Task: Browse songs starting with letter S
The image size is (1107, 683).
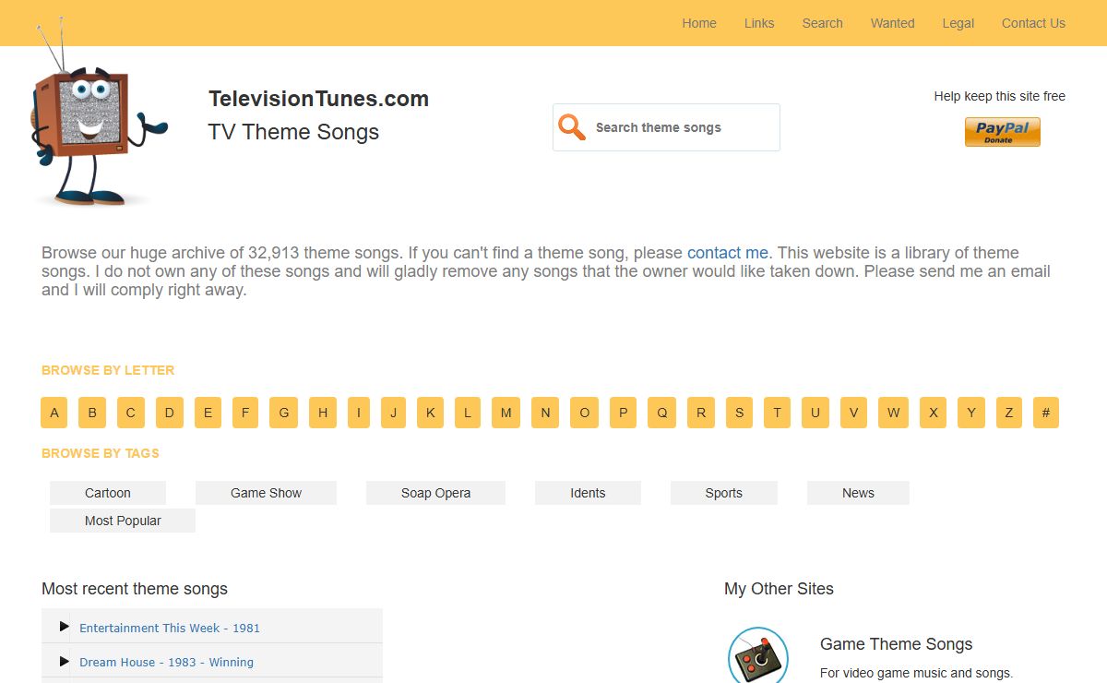Action: click(x=739, y=413)
